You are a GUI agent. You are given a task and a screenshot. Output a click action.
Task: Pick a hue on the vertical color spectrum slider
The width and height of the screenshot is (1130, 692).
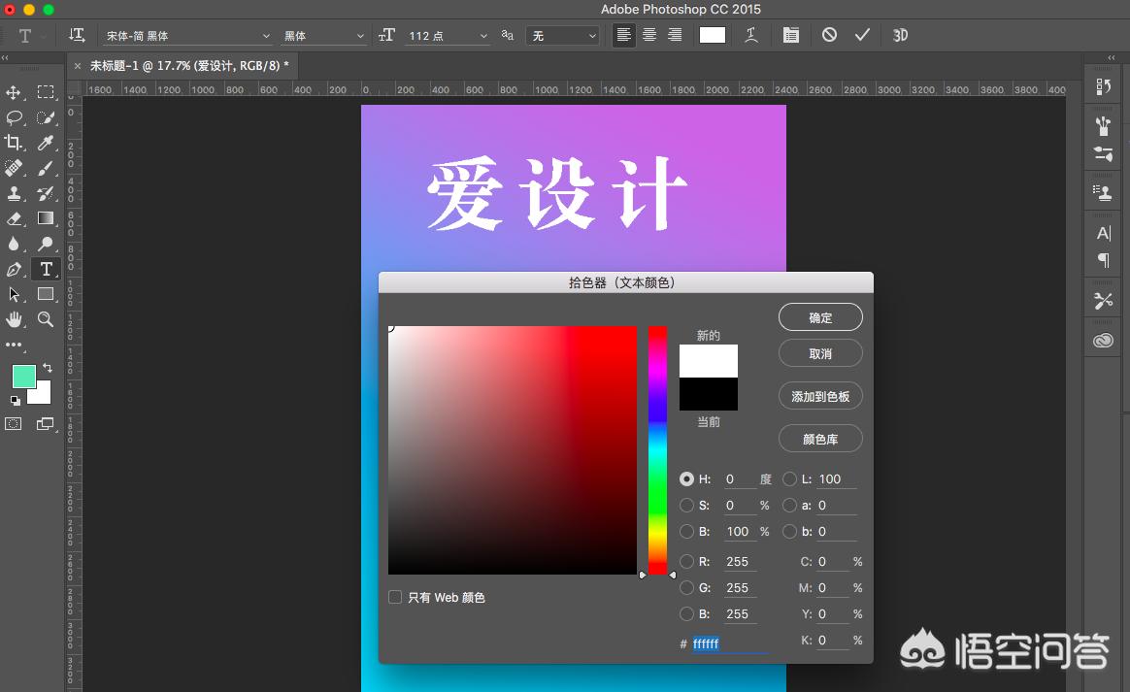658,446
